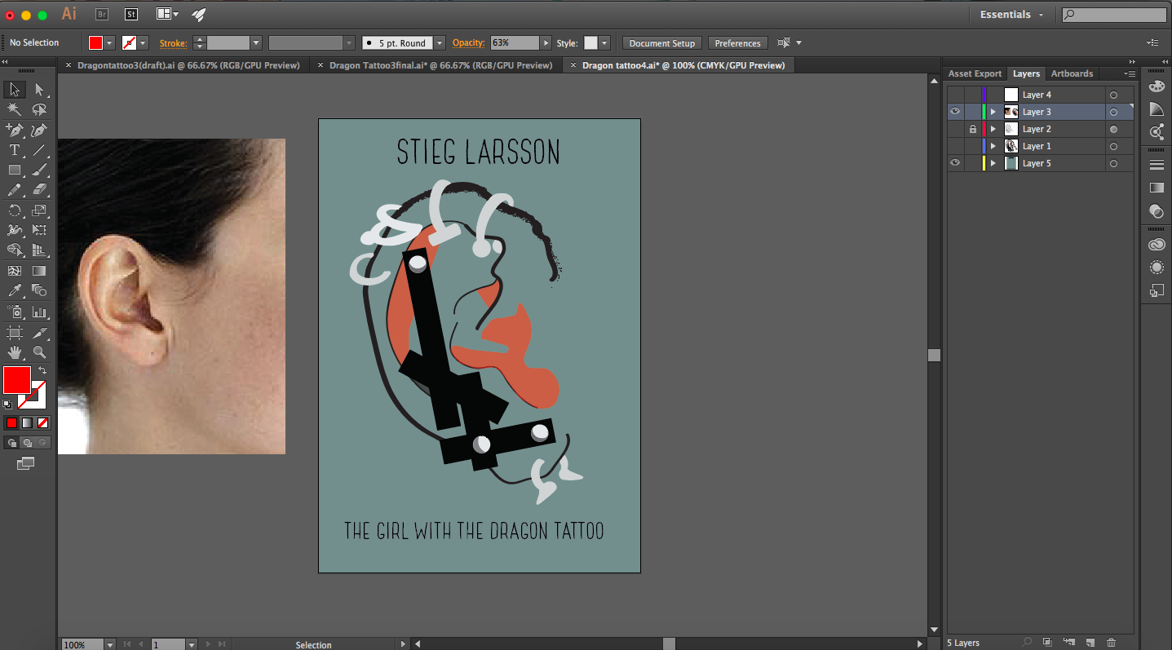1172x650 pixels.
Task: Select the Type tool
Action: coord(15,150)
